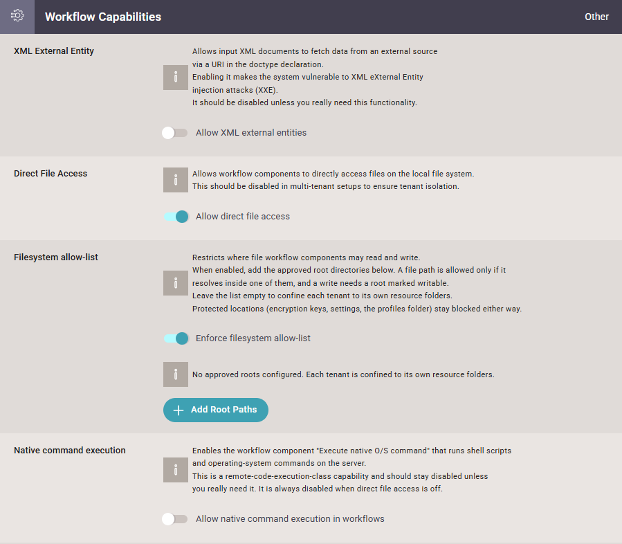Viewport: 622px width, 544px height.
Task: Click info icon beside 'No approved roots configured'
Action: coord(175,374)
